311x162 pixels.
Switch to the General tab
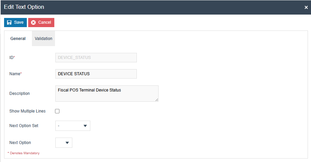click(18, 39)
